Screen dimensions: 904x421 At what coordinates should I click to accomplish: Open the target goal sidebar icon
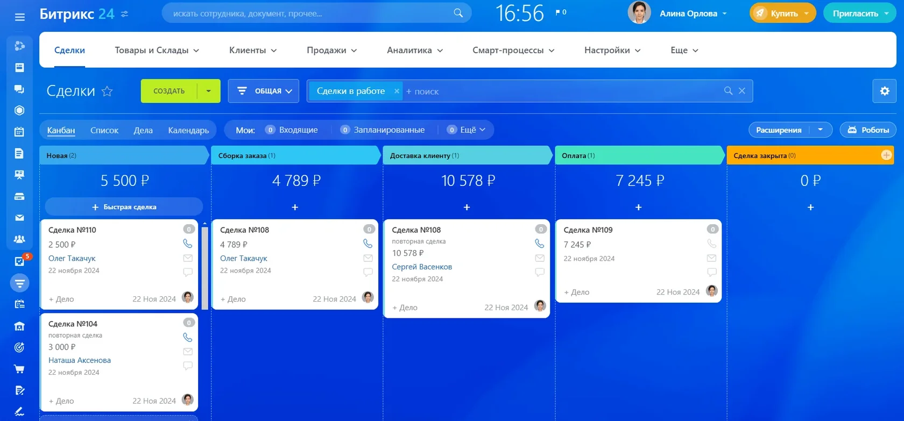[x=19, y=347]
